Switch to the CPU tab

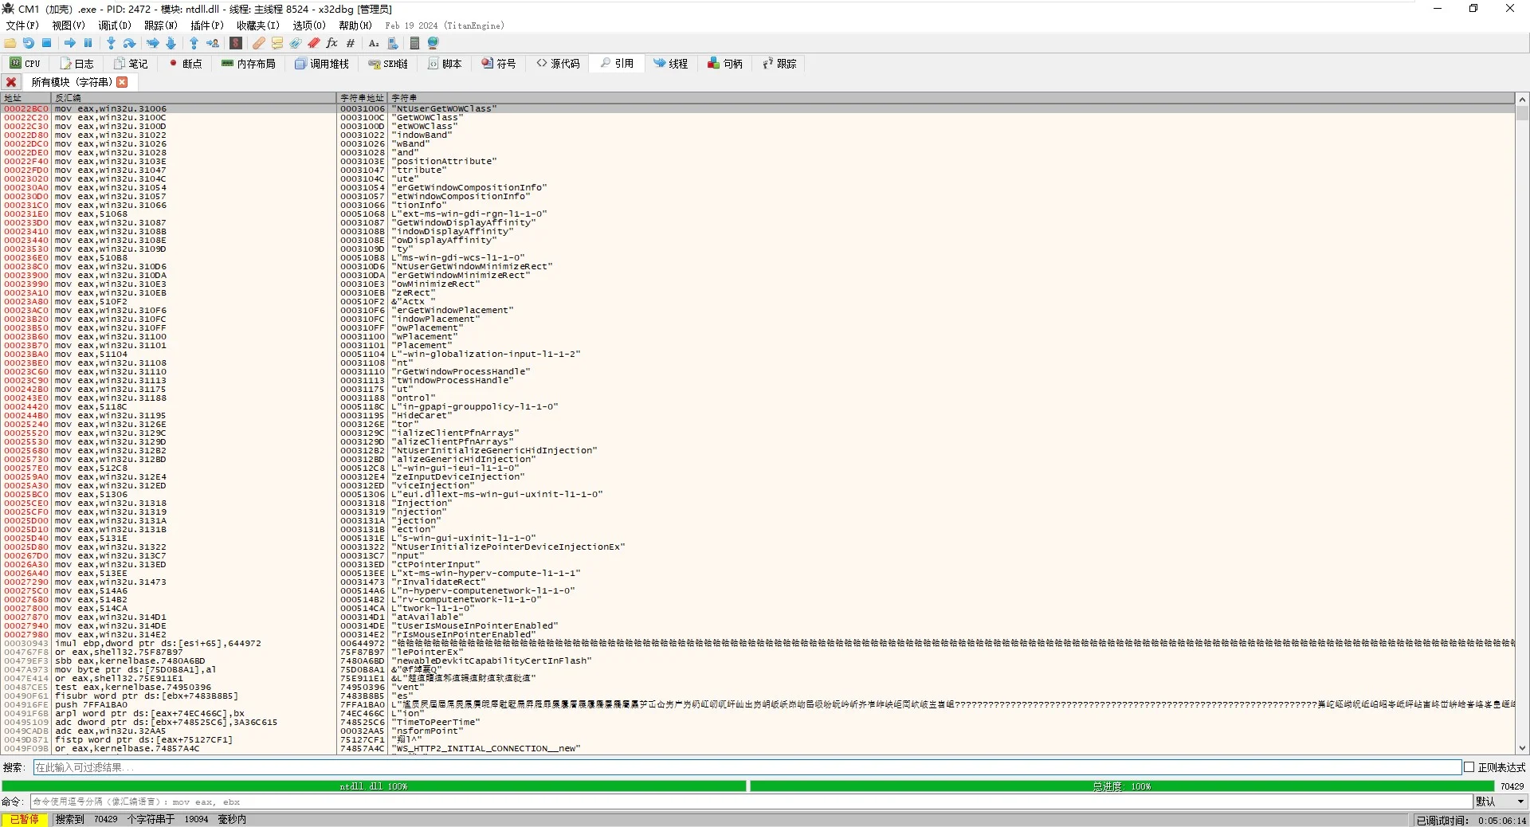pos(25,64)
